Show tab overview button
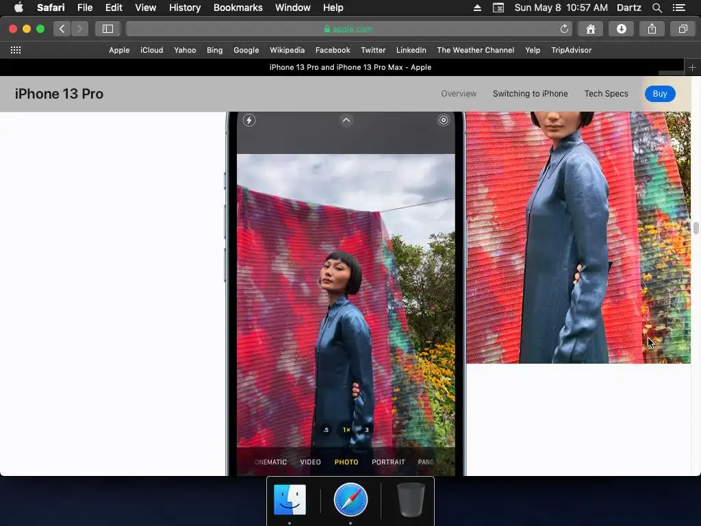 pos(683,29)
